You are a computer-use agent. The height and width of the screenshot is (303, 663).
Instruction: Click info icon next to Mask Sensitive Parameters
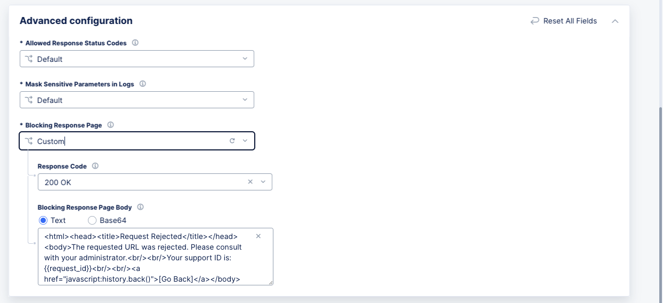[143, 84]
